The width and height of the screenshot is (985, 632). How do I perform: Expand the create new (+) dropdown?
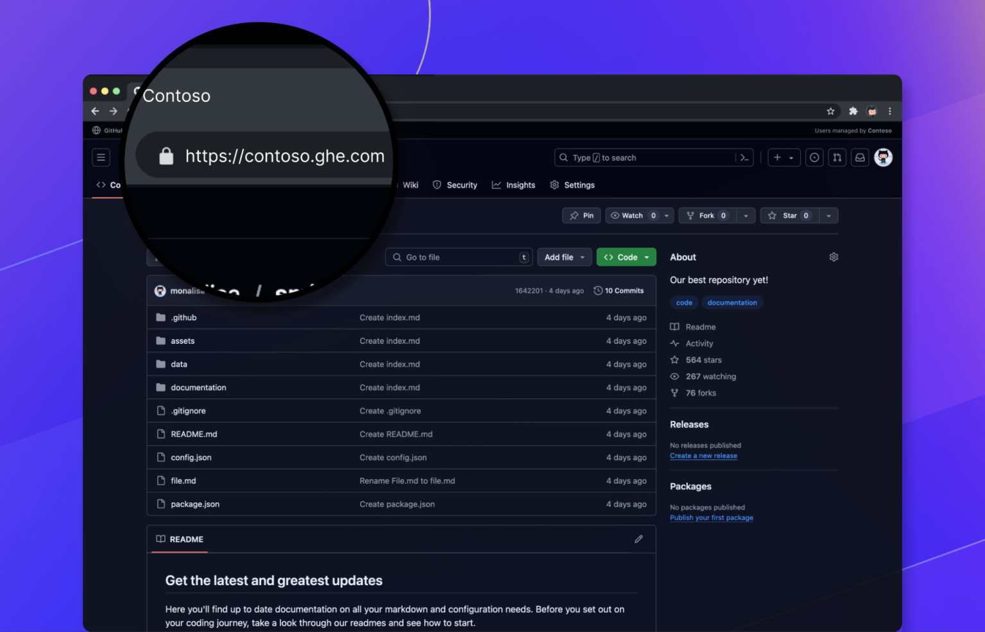click(784, 157)
